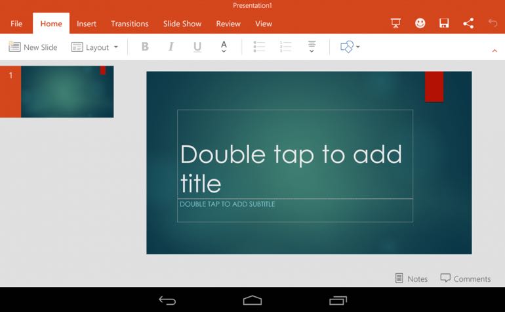The height and width of the screenshot is (312, 505).
Task: Open the Notes pane
Action: 411,279
